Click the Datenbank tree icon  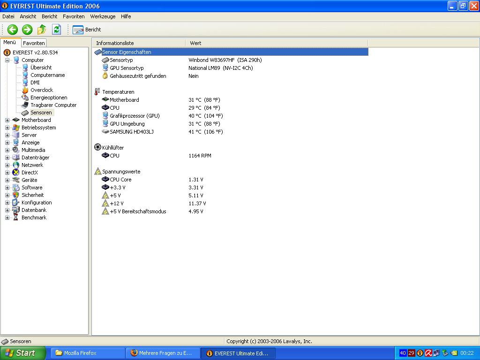coord(16,210)
